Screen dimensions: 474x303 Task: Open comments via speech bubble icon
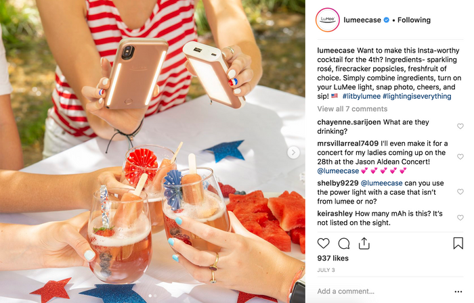[x=344, y=243]
